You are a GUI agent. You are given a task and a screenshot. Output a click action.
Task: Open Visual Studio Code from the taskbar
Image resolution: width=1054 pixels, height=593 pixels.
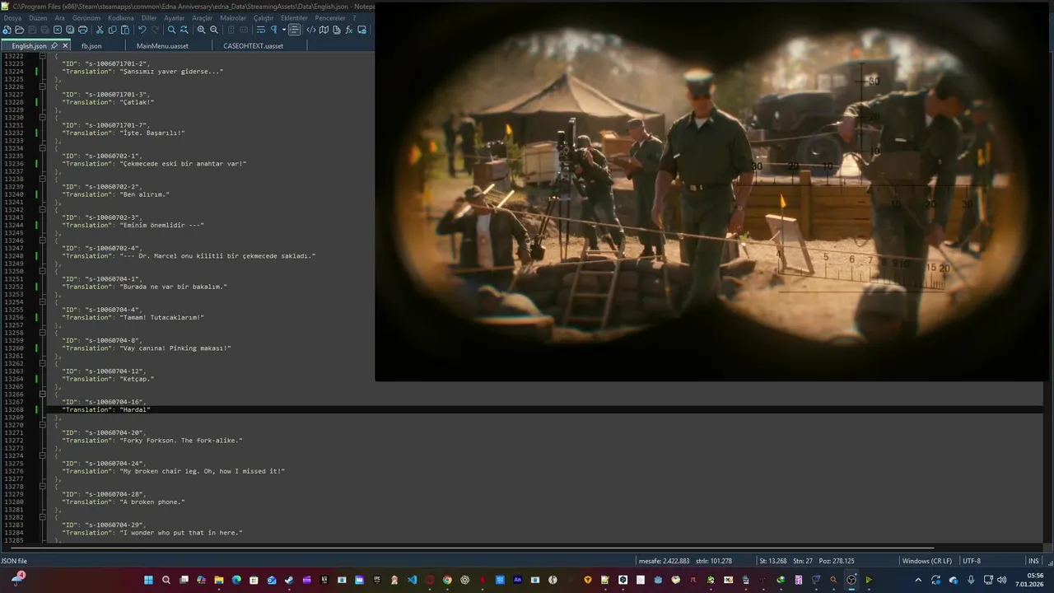click(x=412, y=580)
